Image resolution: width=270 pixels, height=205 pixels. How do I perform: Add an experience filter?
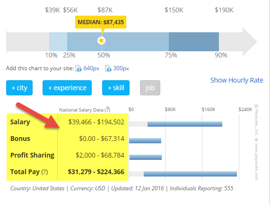67,88
